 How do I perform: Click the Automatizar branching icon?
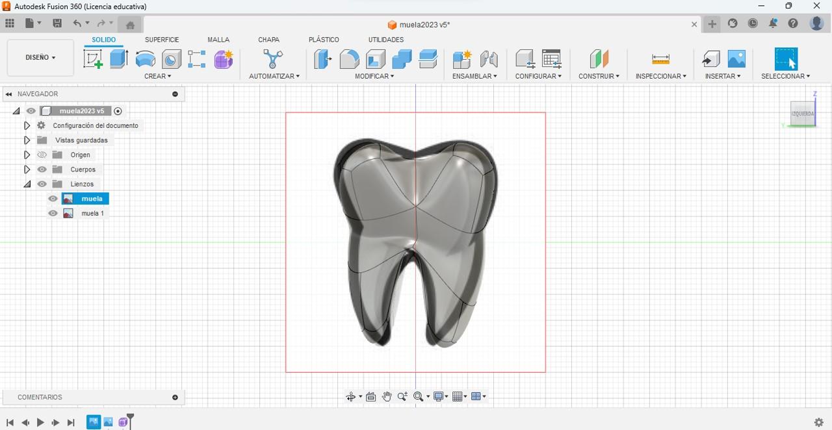tap(273, 59)
